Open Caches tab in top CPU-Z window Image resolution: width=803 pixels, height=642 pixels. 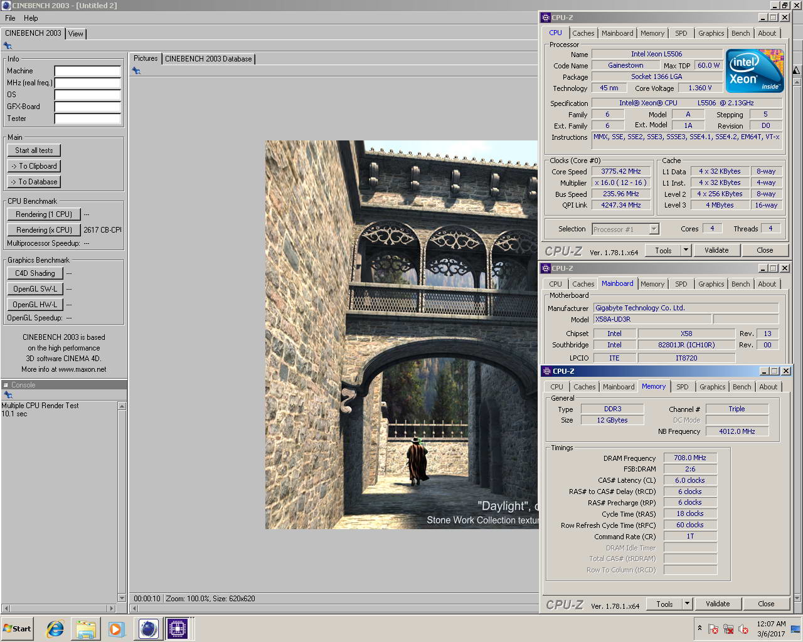coord(583,33)
